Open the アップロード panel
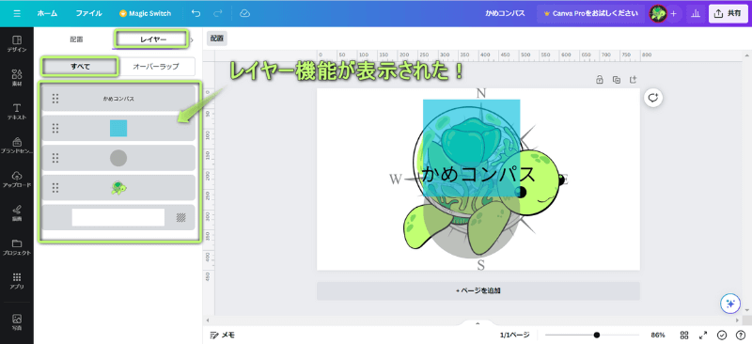This screenshot has height=344, width=752. point(17,179)
